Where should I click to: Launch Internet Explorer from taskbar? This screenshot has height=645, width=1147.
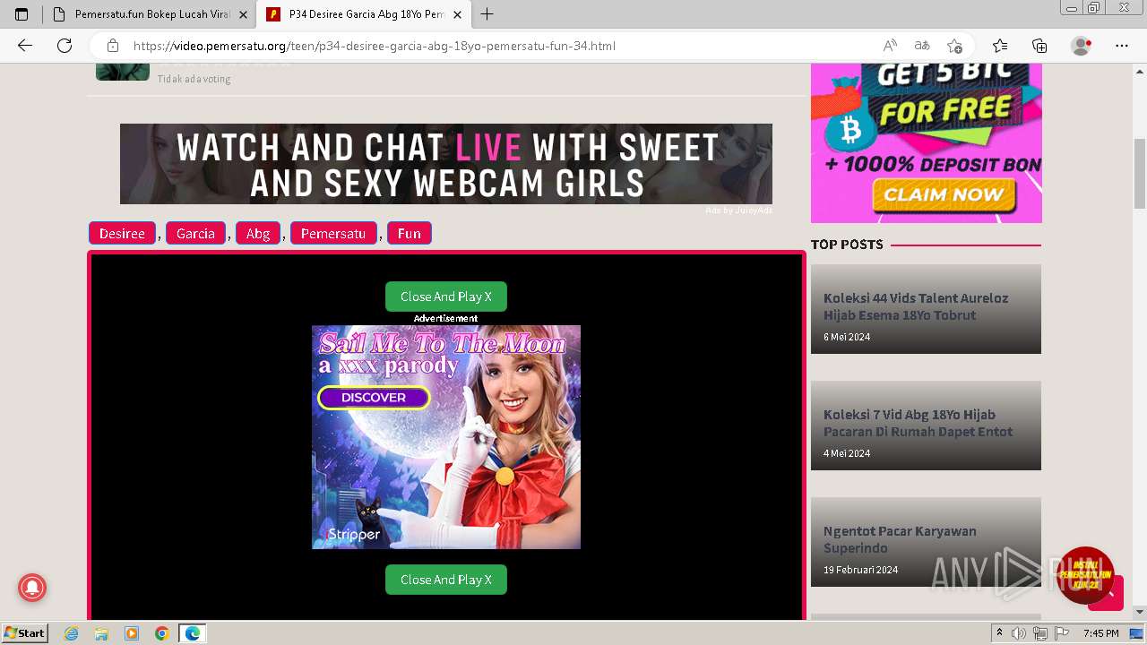[x=71, y=633]
